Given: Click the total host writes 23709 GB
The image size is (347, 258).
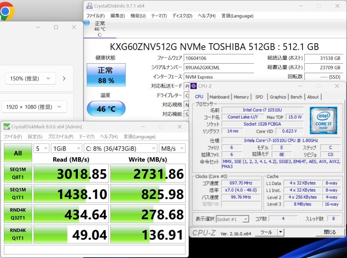Looking at the screenshot, I should (x=324, y=68).
